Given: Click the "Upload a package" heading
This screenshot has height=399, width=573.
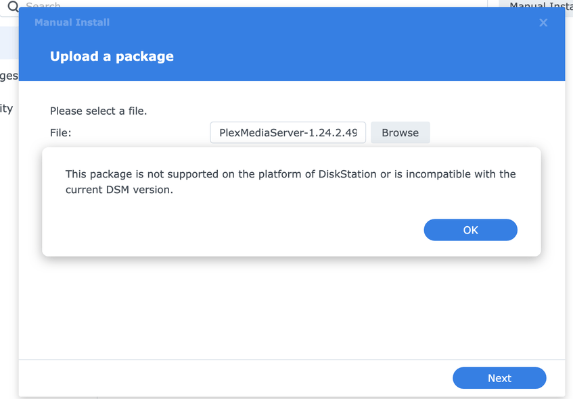Looking at the screenshot, I should (112, 57).
